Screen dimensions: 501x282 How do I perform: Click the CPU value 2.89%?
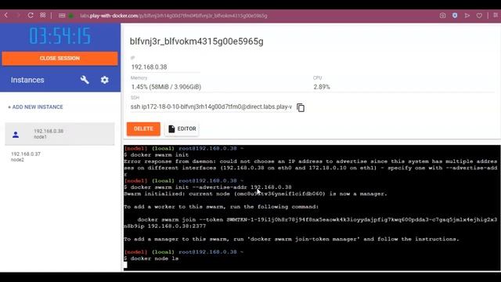tap(322, 87)
